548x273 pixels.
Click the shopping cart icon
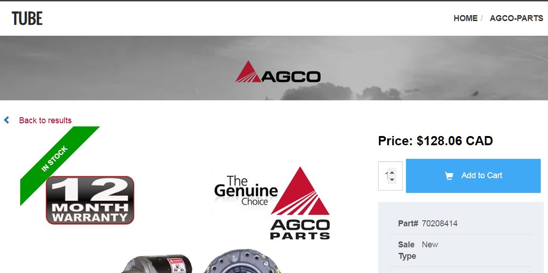[x=449, y=176]
